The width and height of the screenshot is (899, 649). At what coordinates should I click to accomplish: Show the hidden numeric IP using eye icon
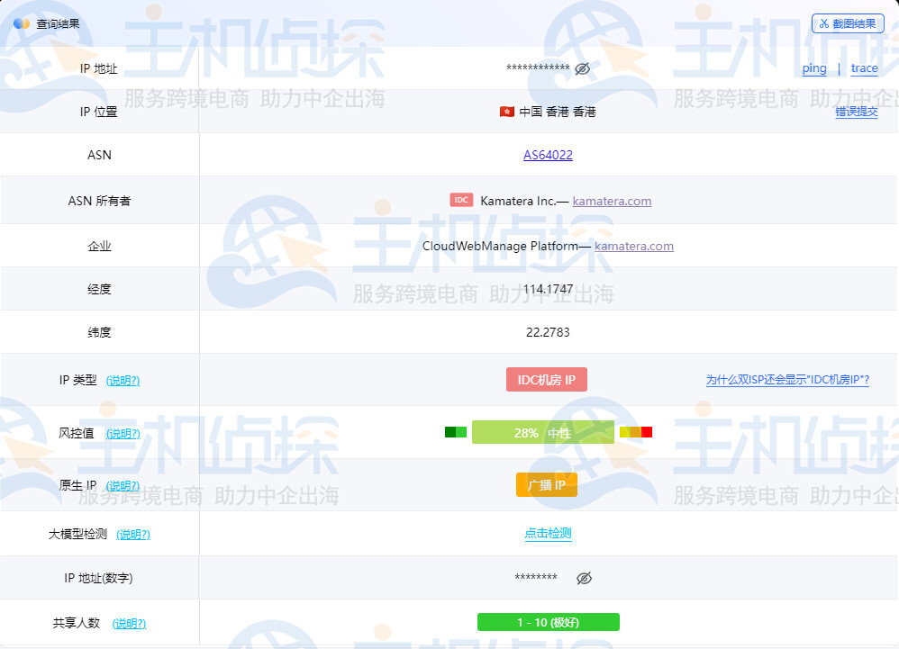tap(584, 578)
